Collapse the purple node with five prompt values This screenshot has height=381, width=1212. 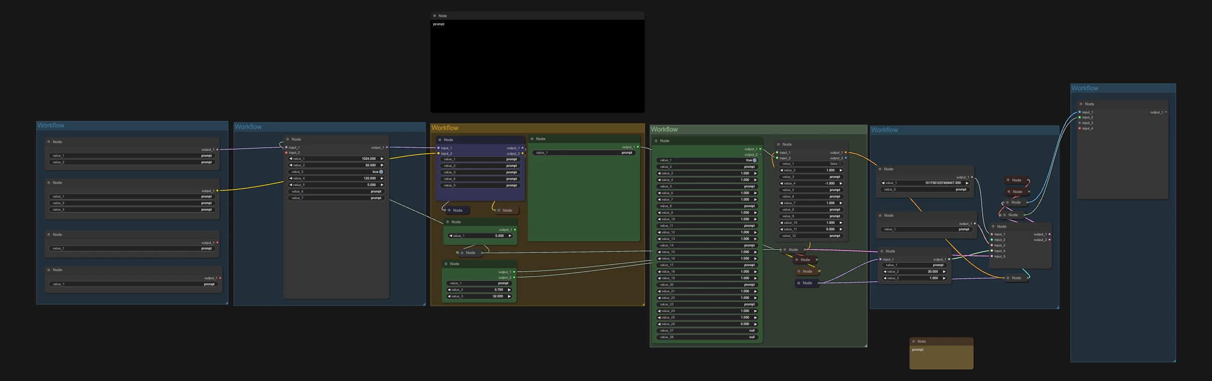(x=440, y=140)
